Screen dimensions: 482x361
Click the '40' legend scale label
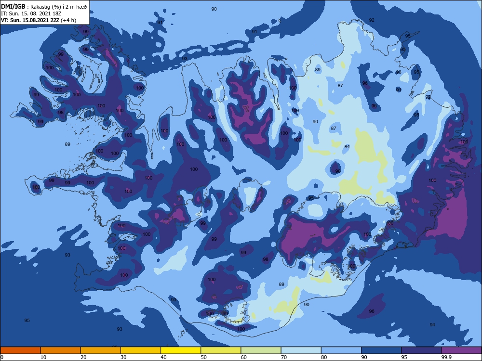164,357
